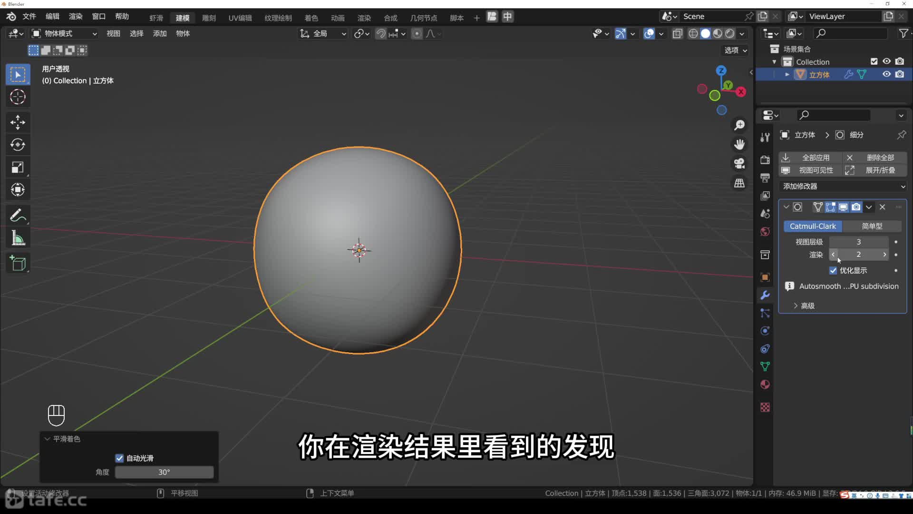This screenshot has height=514, width=913.
Task: Open shading options dropdown arrow
Action: (x=742, y=34)
